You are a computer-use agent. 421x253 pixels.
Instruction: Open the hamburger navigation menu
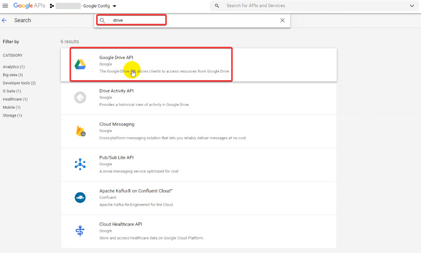[5, 6]
